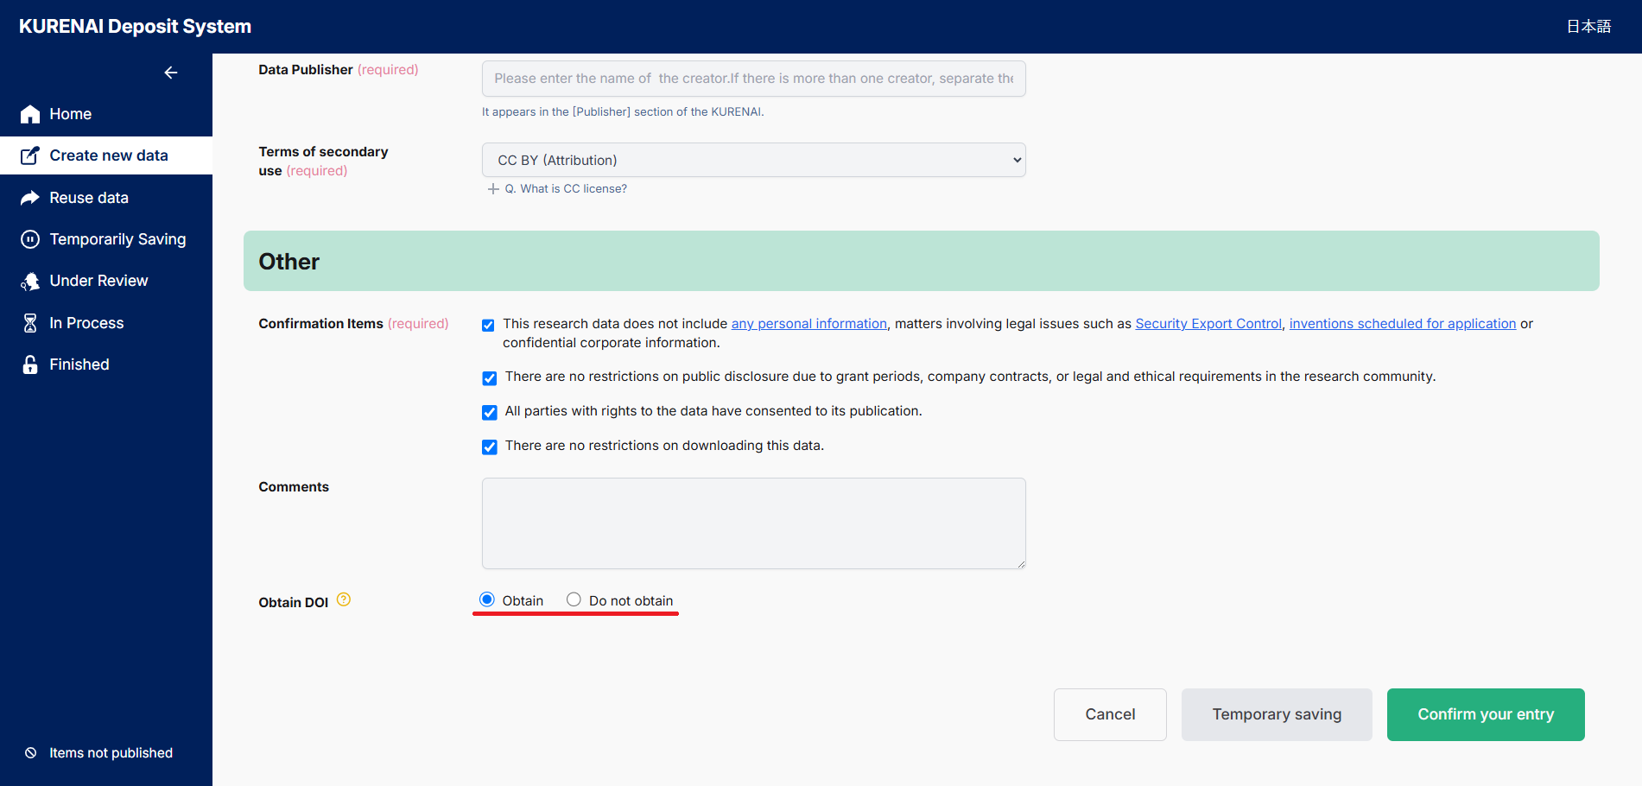Open the Security Export Control link
This screenshot has height=786, width=1642.
tap(1208, 323)
